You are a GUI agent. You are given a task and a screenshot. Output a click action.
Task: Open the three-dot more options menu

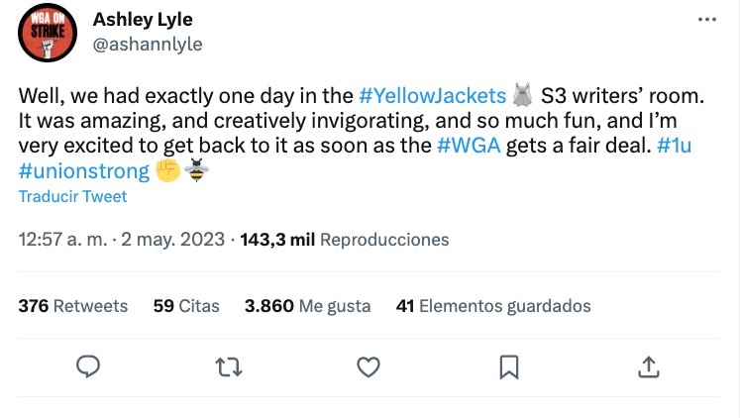(706, 21)
